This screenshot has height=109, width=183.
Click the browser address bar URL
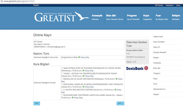(x=19, y=1)
